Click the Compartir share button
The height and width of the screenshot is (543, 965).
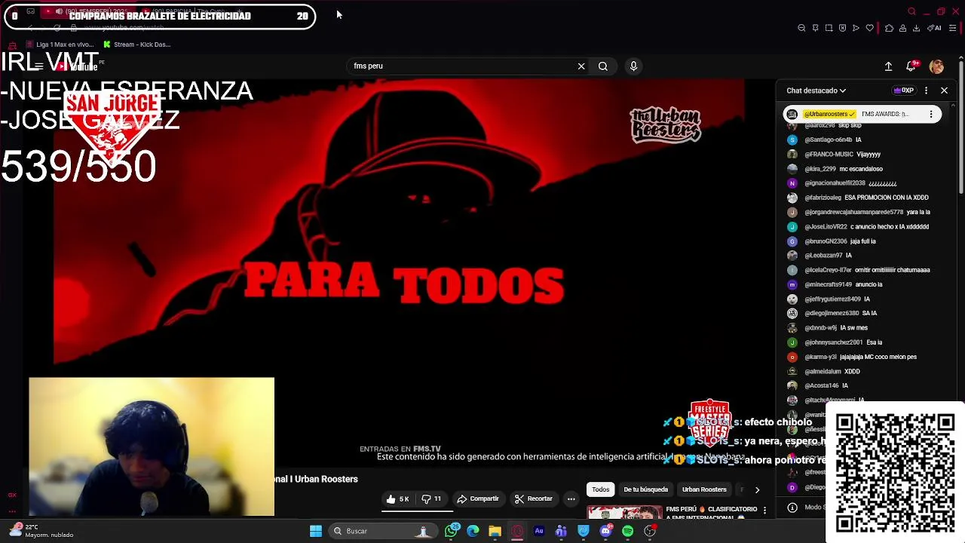click(x=478, y=499)
